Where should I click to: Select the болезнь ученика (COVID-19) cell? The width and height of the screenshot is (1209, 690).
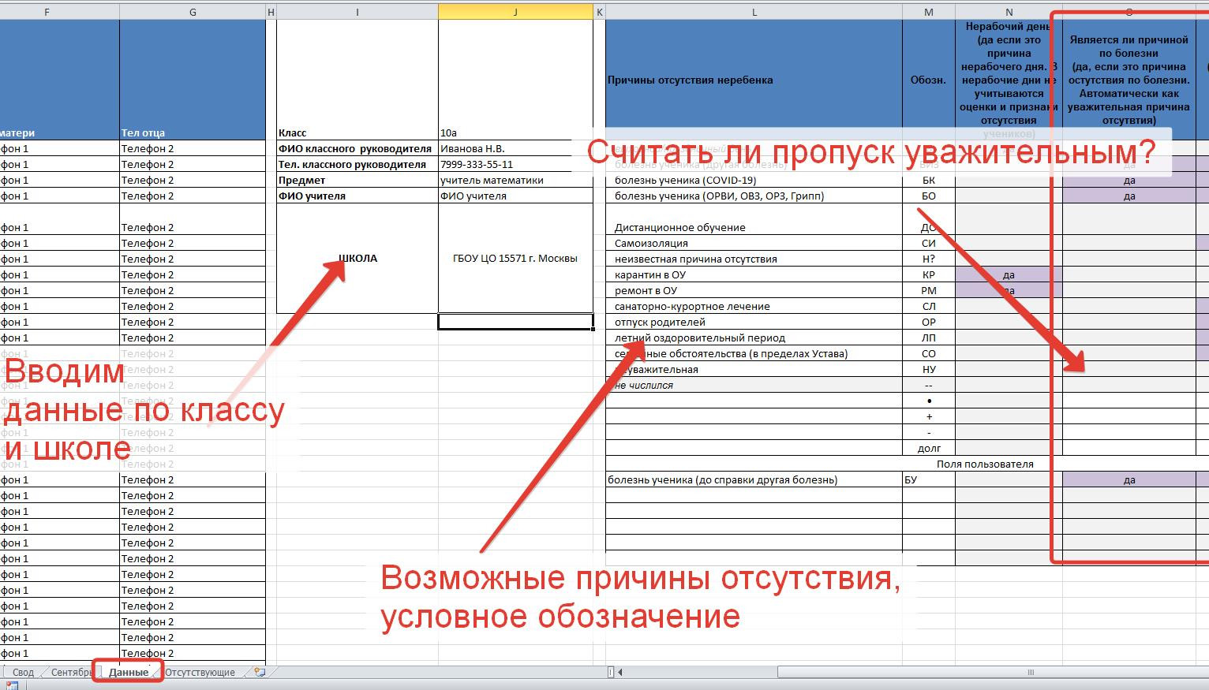point(754,181)
